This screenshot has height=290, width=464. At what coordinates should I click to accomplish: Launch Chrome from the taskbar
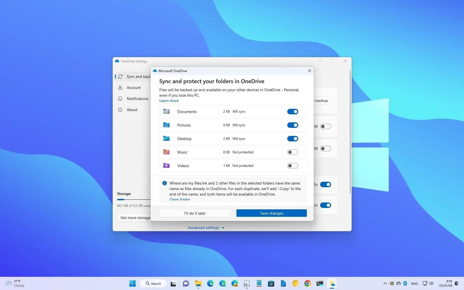click(307, 283)
